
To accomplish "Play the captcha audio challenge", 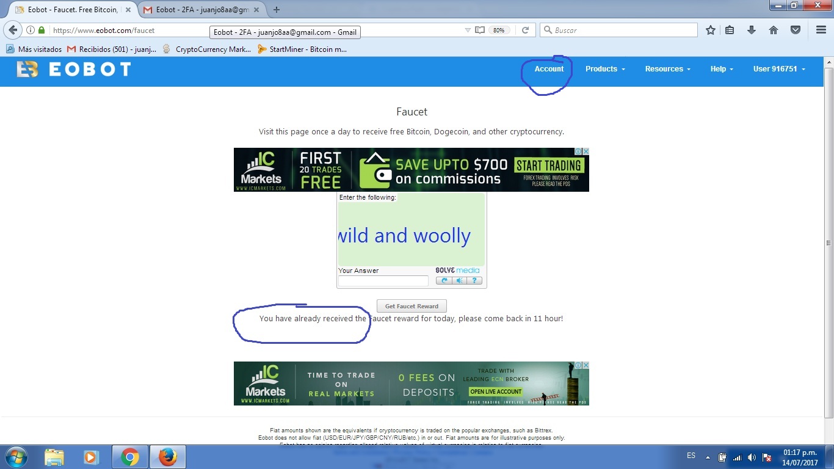I will pyautogui.click(x=459, y=281).
